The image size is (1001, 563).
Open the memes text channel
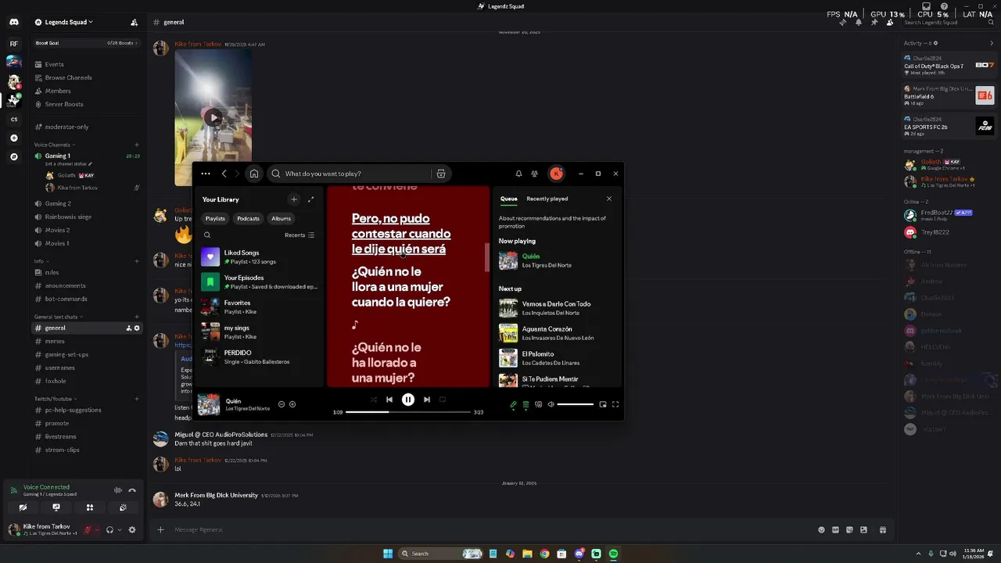[x=55, y=341]
